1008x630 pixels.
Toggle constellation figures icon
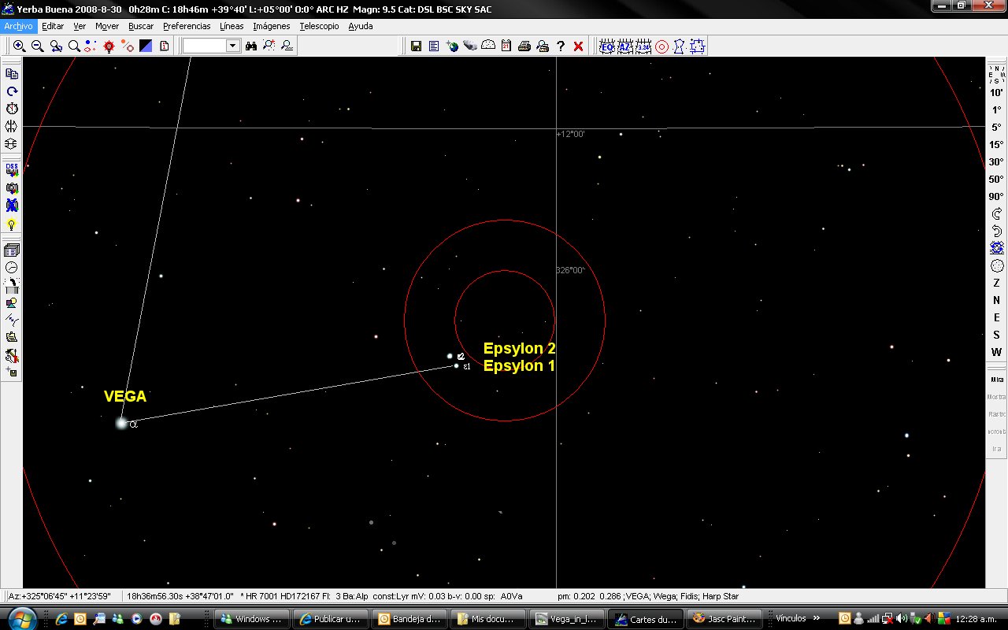click(x=680, y=46)
